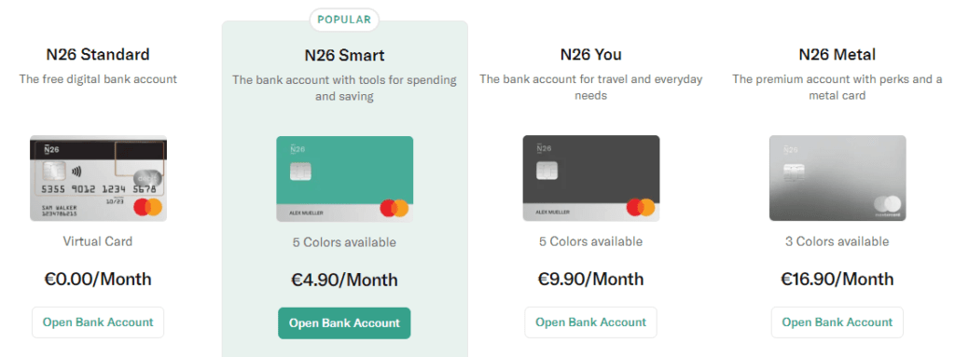Click Mastercard logo on the Metal card
This screenshot has width=955, height=357.
888,205
